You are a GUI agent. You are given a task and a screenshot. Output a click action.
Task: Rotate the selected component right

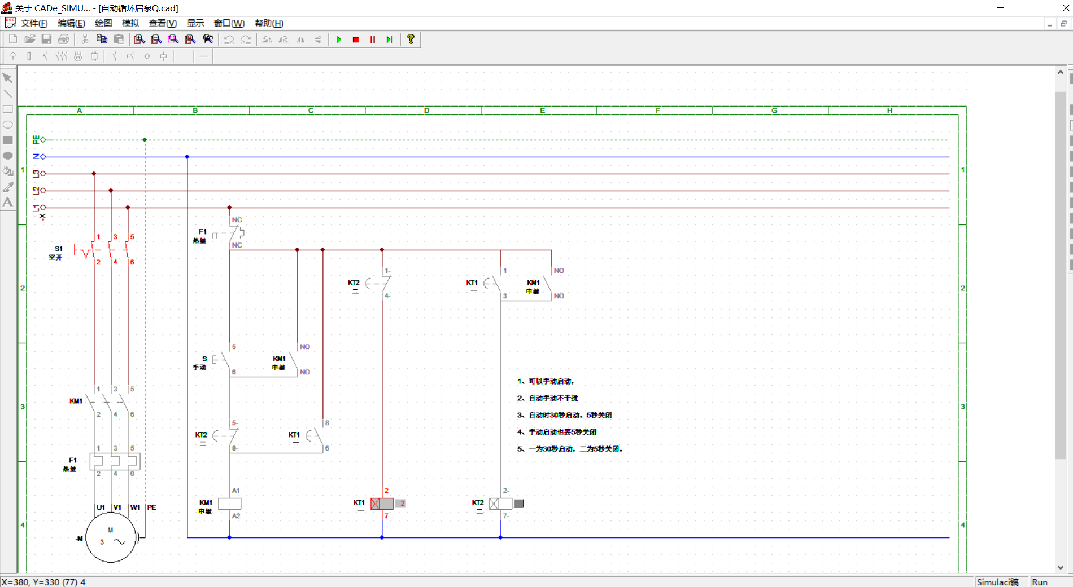click(x=283, y=39)
